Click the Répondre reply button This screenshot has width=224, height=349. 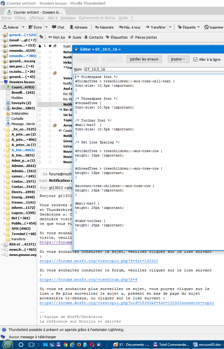(x=104, y=27)
